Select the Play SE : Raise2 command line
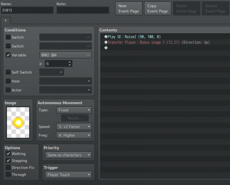230x185 pixels. click(165, 37)
